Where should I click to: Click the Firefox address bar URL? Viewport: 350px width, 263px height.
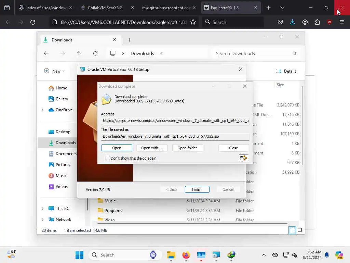(123, 22)
